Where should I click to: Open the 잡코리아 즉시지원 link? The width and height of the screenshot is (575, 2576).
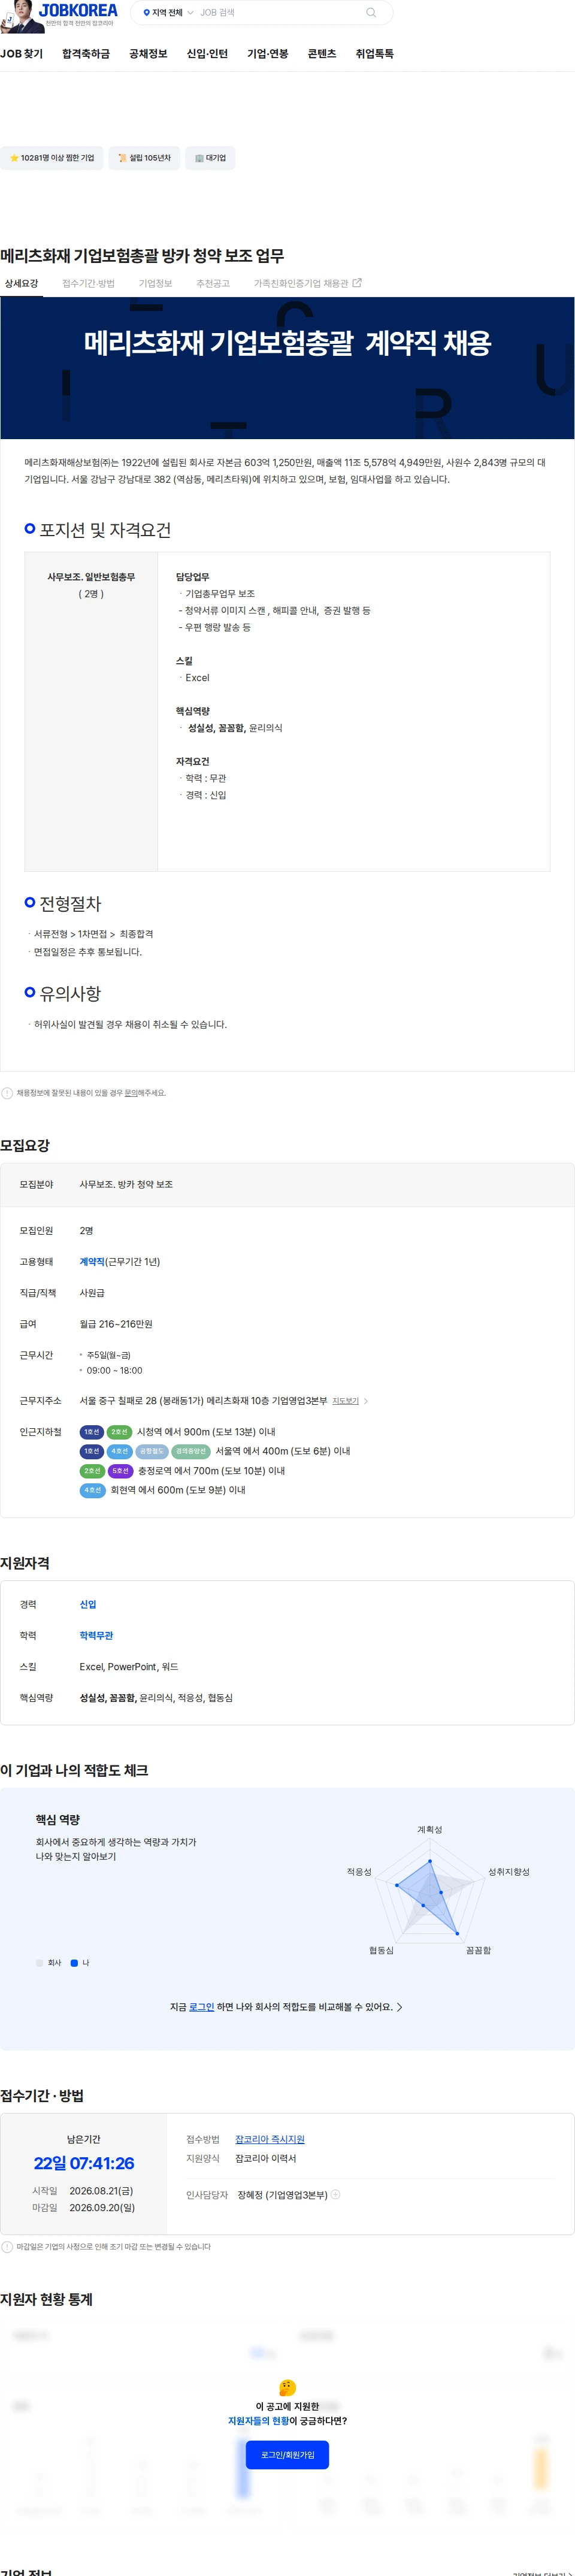[x=270, y=2139]
